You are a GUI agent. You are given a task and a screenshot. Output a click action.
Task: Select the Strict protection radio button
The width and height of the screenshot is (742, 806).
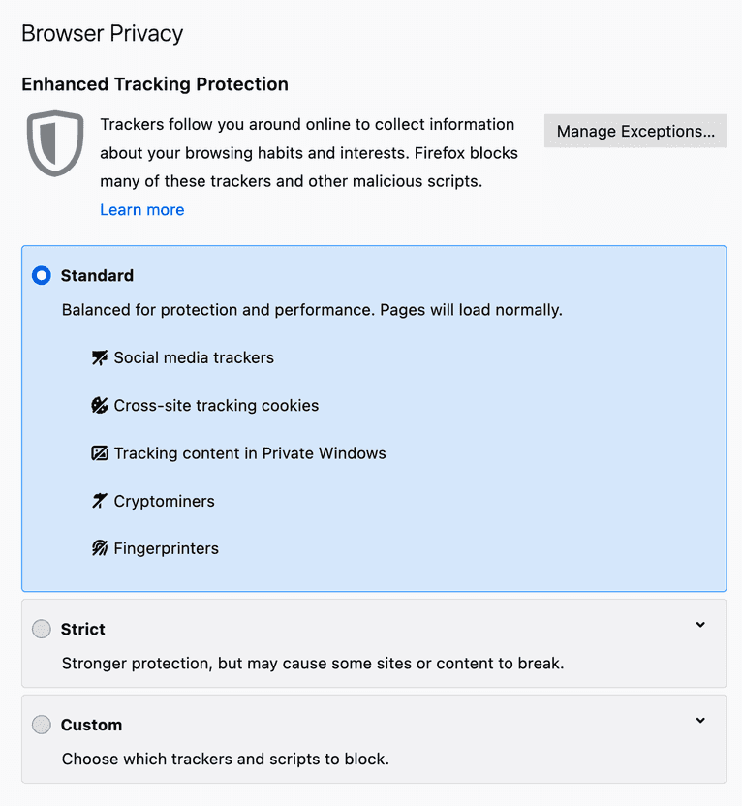[41, 629]
